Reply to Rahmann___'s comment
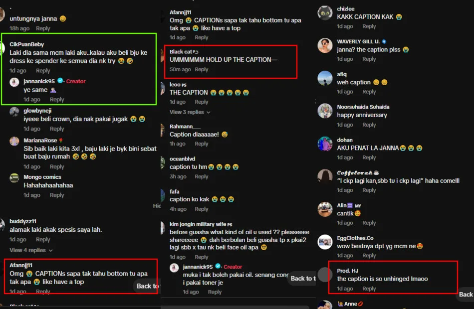Screen dimensions: 474x309 [x=202, y=144]
